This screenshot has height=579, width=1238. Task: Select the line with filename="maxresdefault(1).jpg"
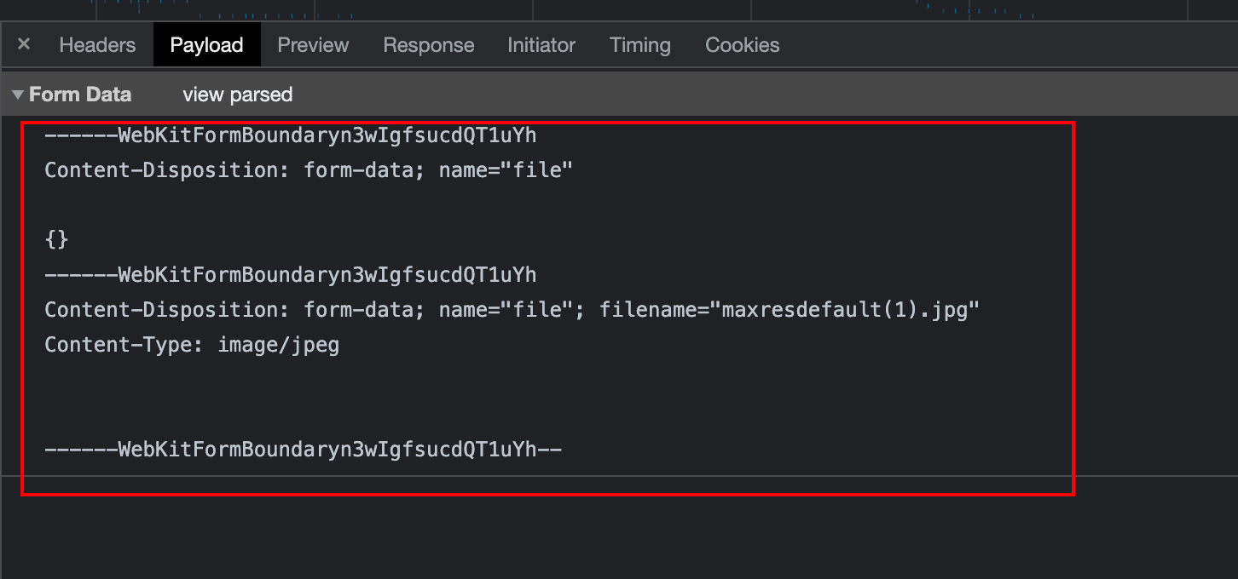click(x=512, y=310)
